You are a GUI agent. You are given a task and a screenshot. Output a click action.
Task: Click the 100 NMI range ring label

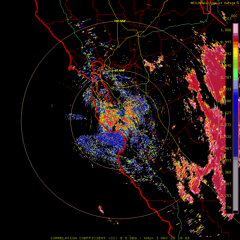coord(120,21)
